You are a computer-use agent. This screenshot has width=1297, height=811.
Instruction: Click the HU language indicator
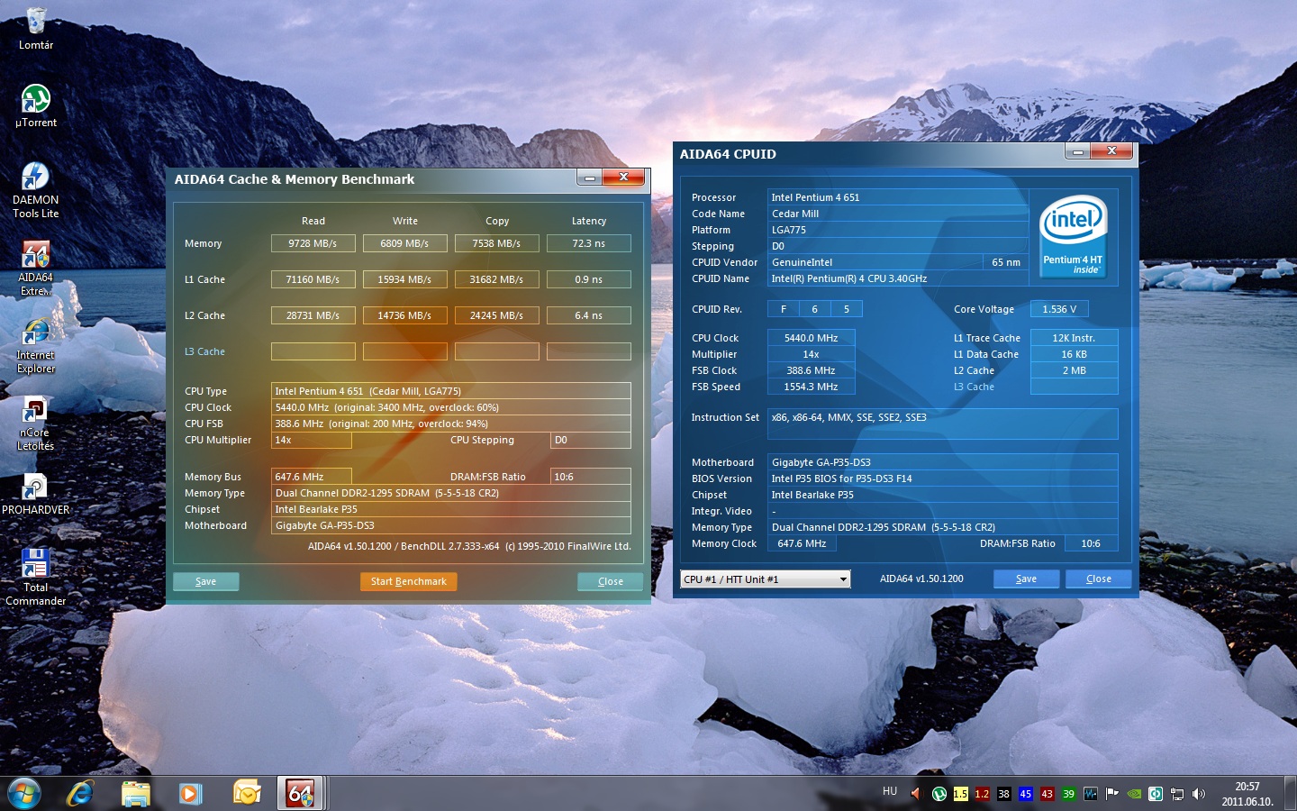890,791
